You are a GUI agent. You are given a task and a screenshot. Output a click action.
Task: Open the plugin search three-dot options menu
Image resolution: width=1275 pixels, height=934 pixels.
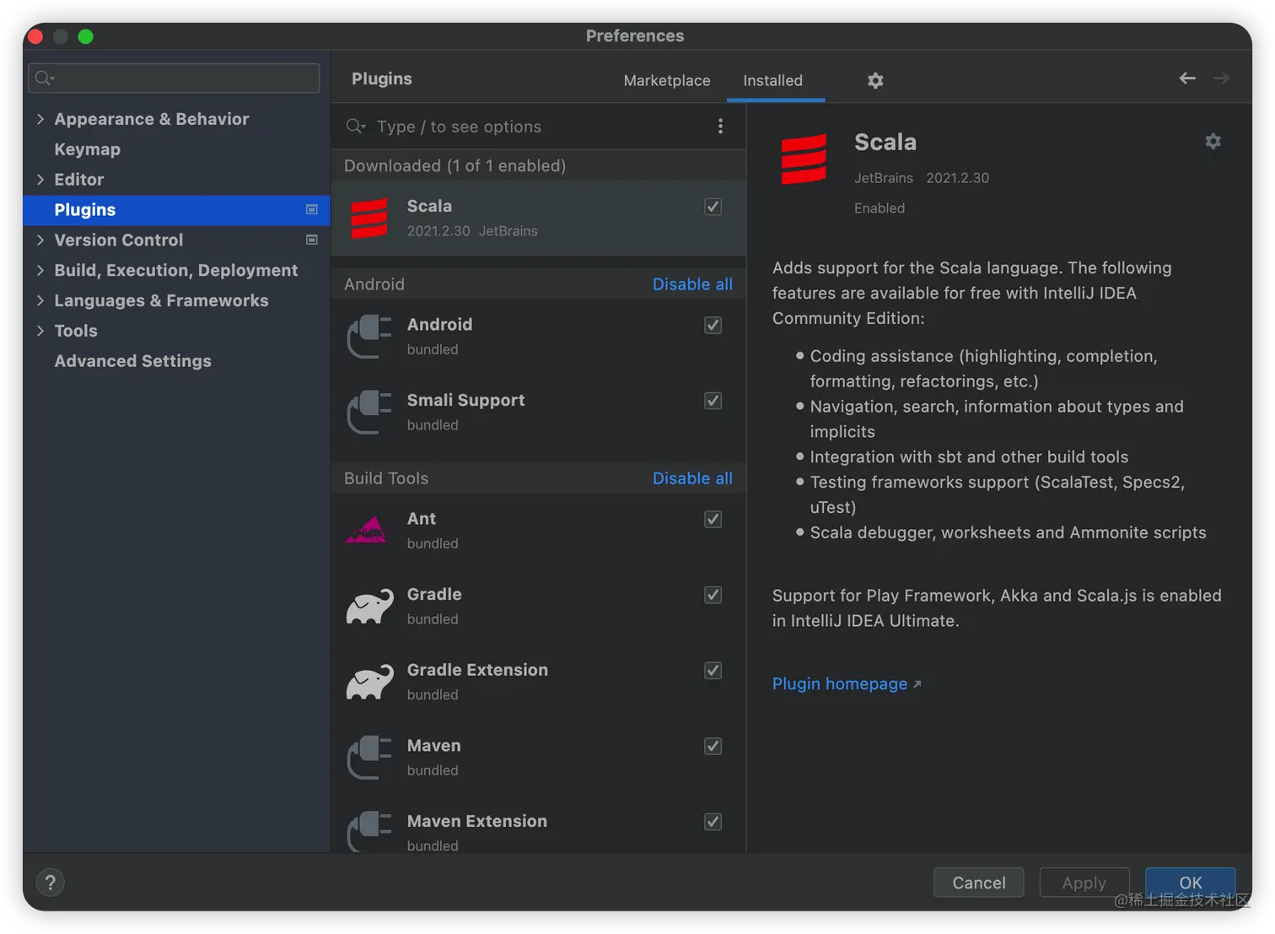720,127
